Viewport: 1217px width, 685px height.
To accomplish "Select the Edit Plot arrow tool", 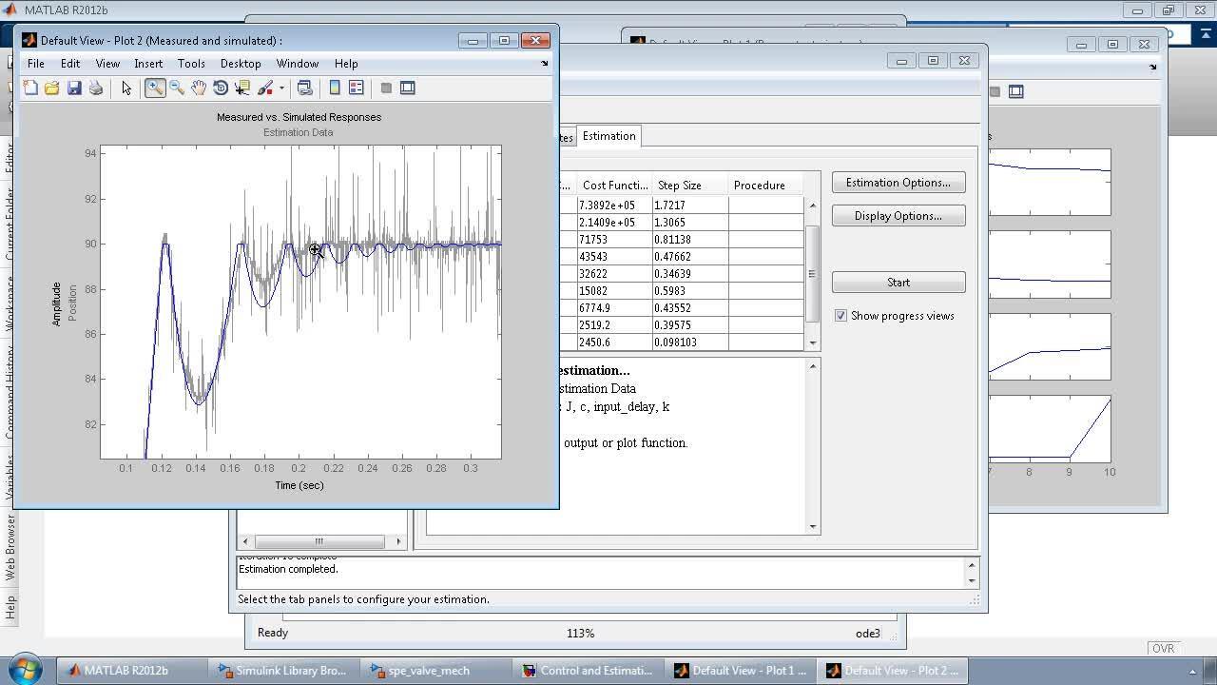I will point(126,88).
